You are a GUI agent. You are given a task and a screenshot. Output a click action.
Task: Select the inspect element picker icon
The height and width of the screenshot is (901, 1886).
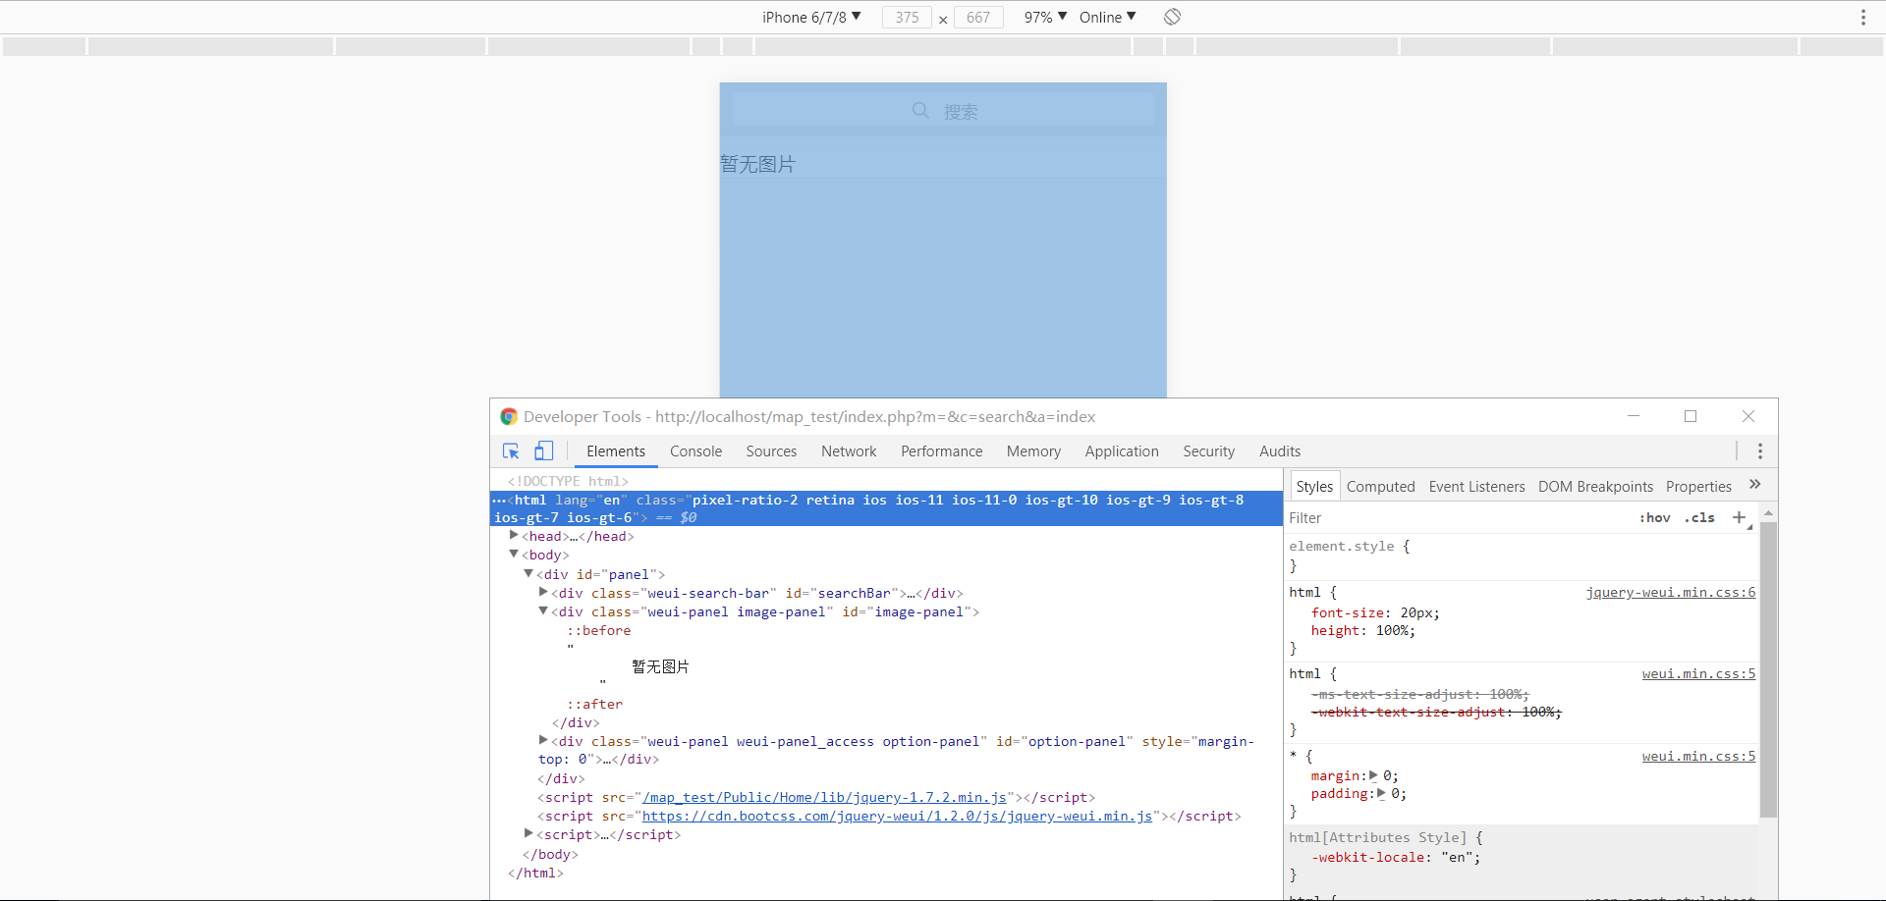tap(511, 451)
